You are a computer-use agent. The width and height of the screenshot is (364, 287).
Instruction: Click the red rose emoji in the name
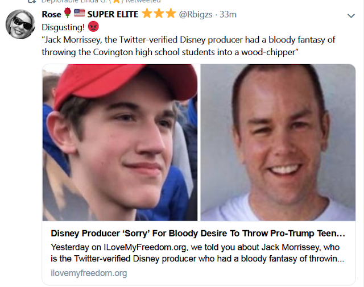68,14
